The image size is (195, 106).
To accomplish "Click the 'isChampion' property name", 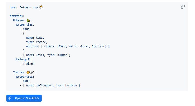I will click(44, 85).
